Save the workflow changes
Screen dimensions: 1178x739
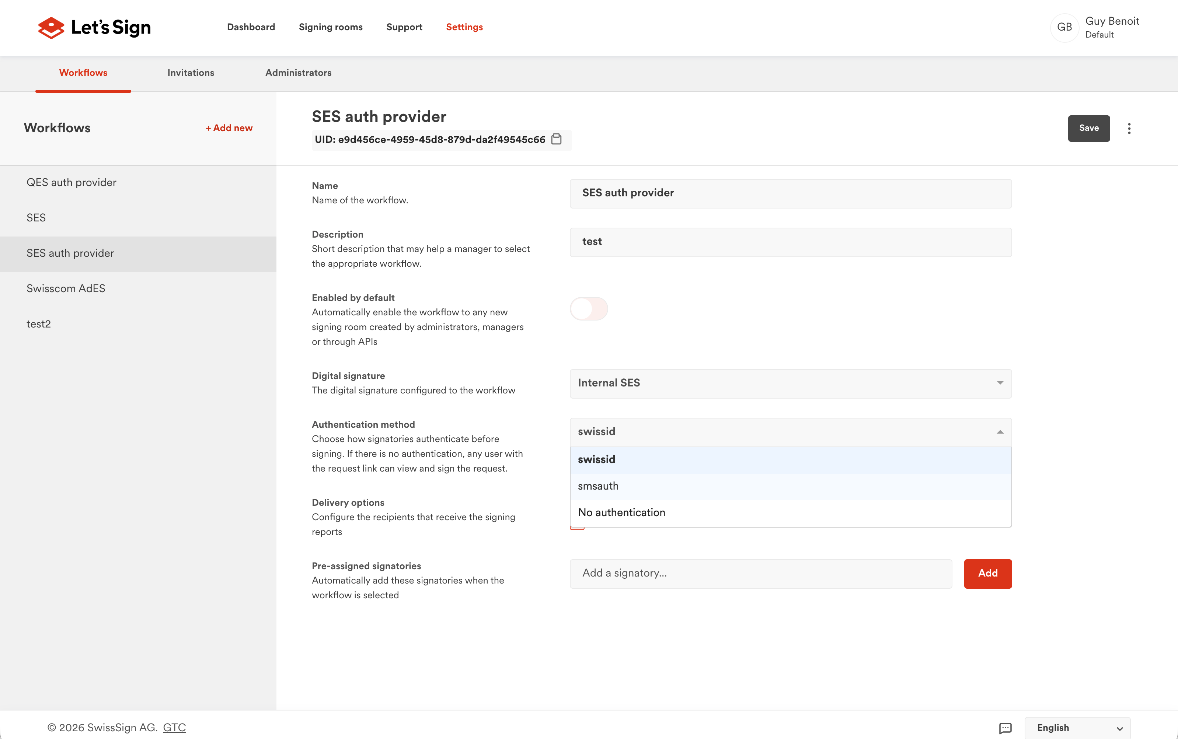(1088, 129)
